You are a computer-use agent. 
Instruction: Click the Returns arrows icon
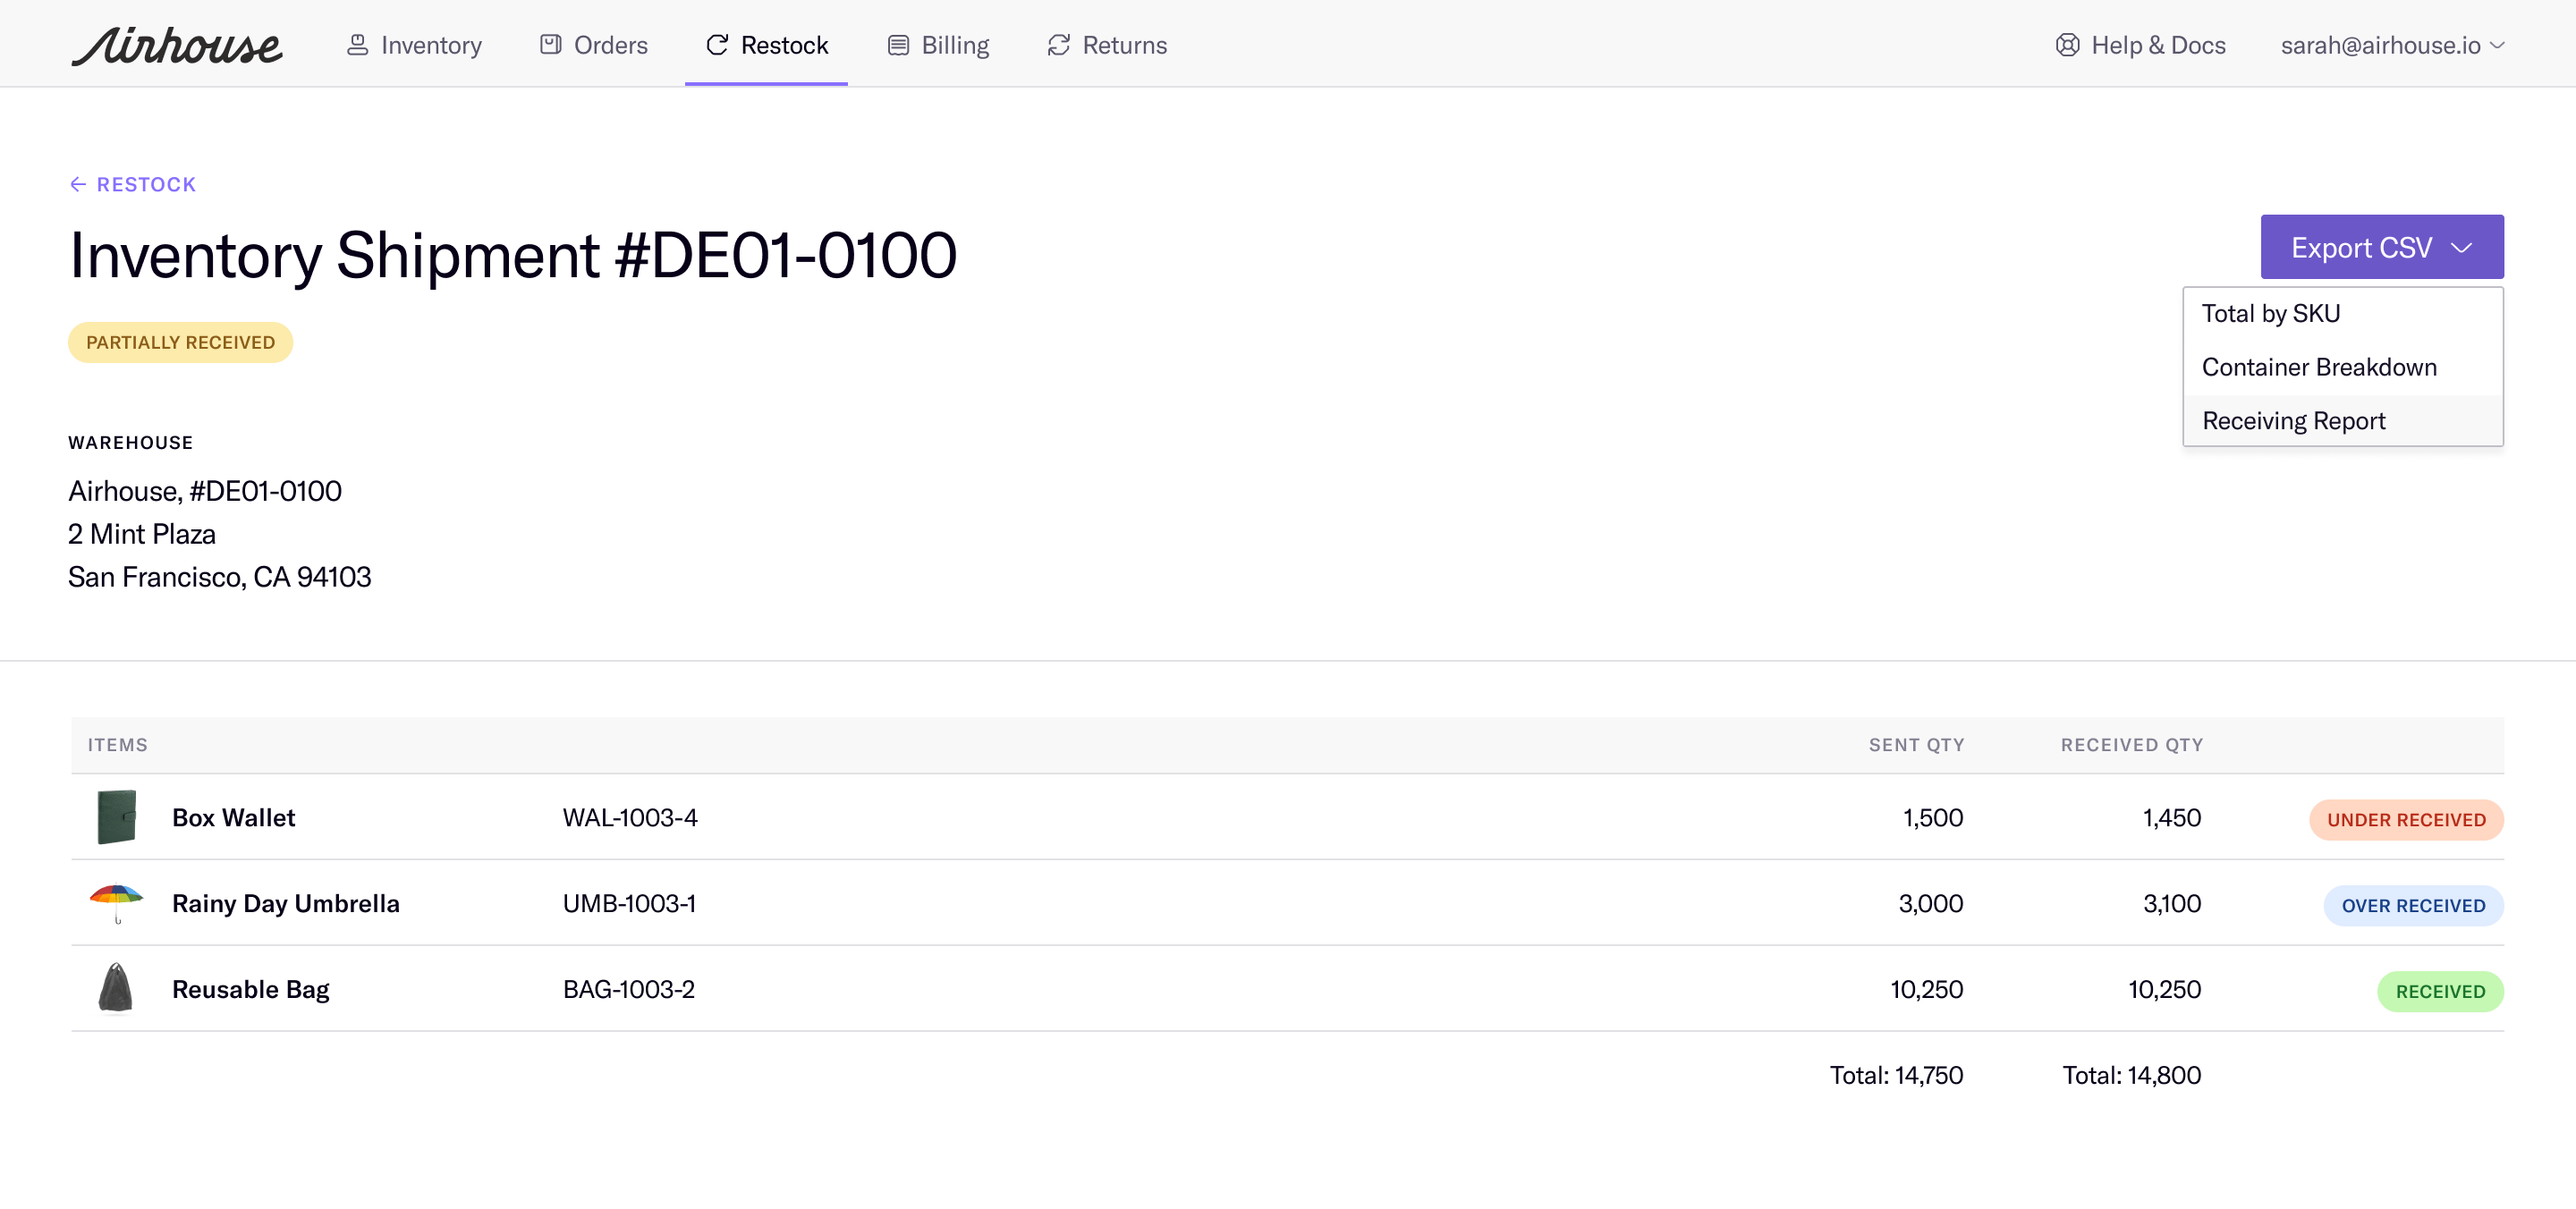1058,45
